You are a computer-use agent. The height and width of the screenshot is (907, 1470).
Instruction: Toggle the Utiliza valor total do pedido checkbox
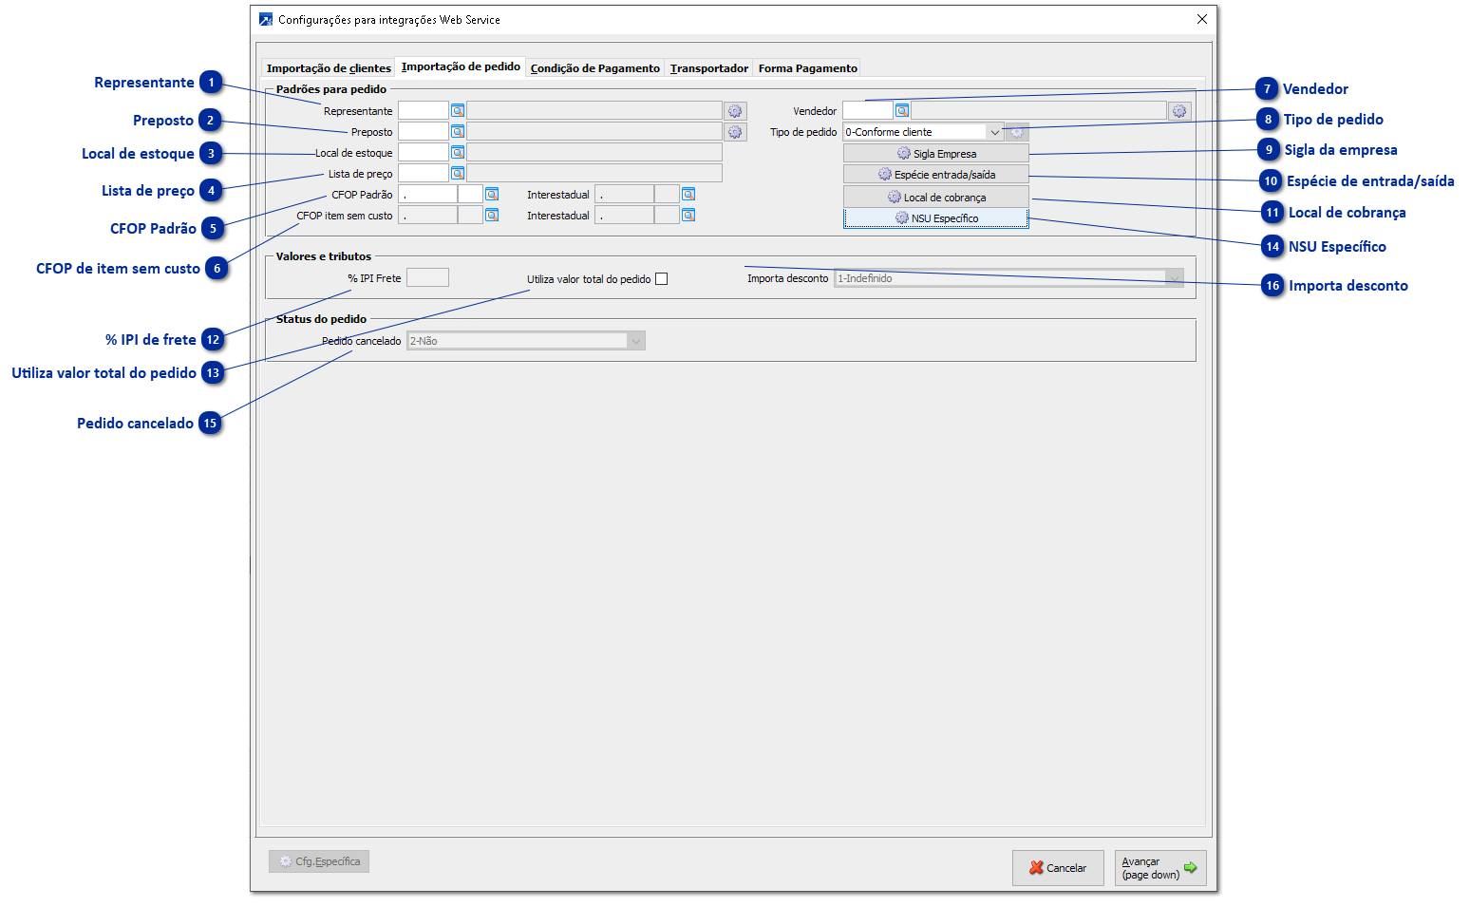(662, 279)
